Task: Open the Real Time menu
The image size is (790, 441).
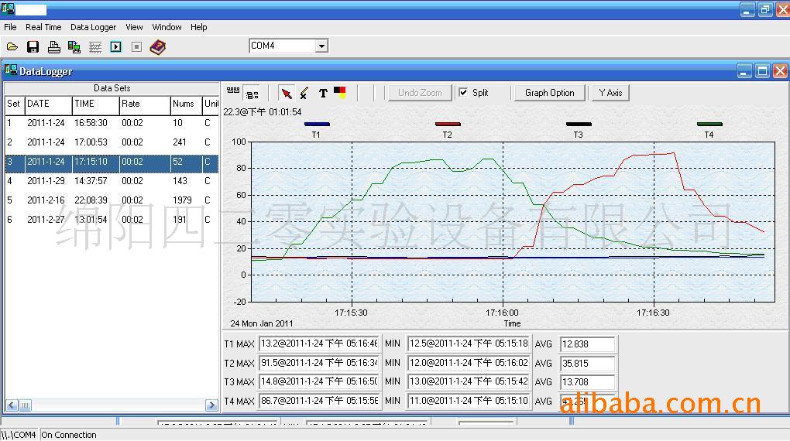Action: click(x=43, y=27)
